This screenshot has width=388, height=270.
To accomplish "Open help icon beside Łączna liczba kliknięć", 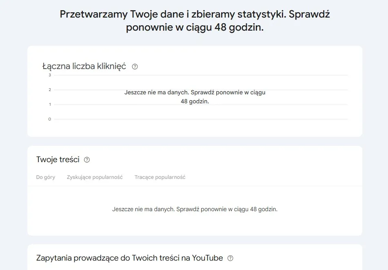I will (135, 67).
